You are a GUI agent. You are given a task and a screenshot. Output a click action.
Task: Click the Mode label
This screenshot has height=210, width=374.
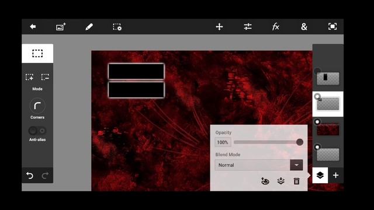tap(37, 89)
